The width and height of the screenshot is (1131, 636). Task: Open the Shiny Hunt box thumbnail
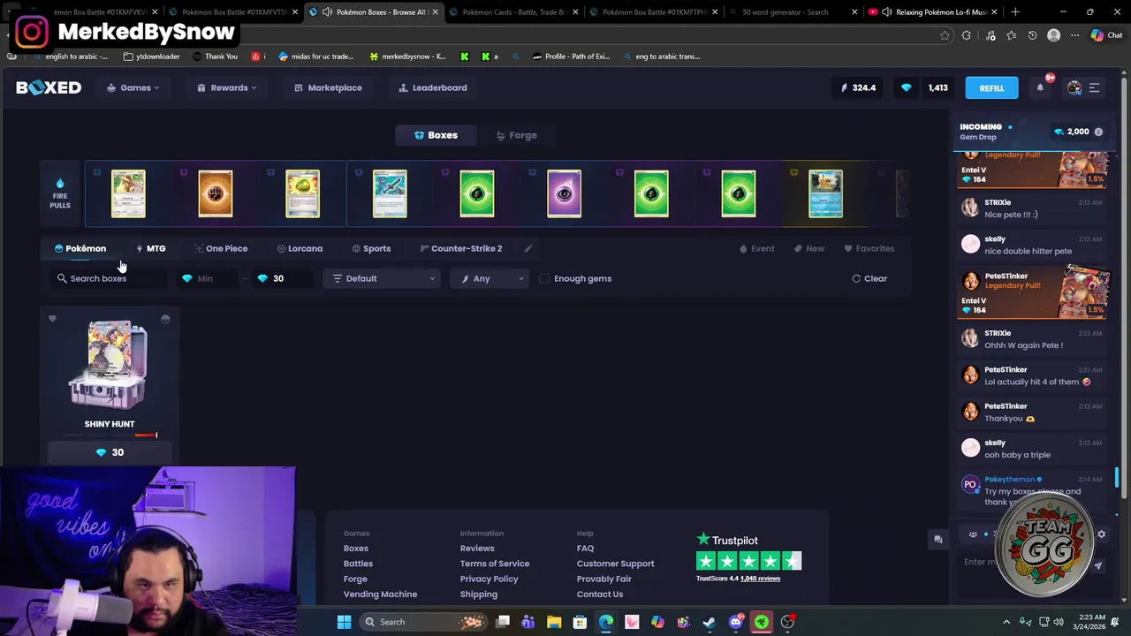tap(110, 366)
